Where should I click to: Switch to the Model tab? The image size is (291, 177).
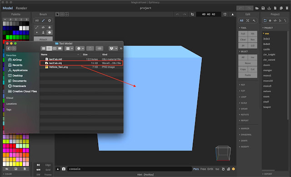(x=8, y=8)
